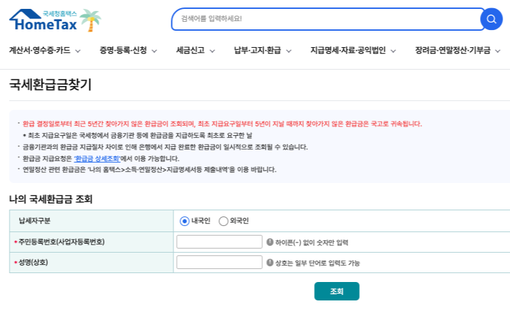Click the 내국인 label text
510x310 pixels.
[201, 221]
